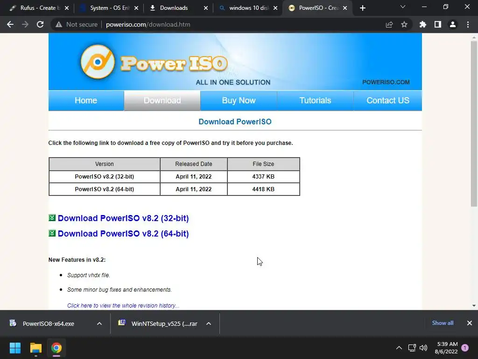Open the Download navigation item
The height and width of the screenshot is (359, 478).
(x=162, y=101)
